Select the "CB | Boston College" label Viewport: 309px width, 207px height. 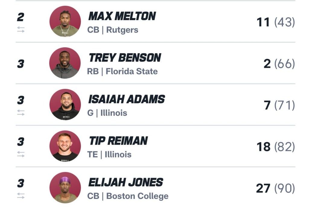click(128, 196)
